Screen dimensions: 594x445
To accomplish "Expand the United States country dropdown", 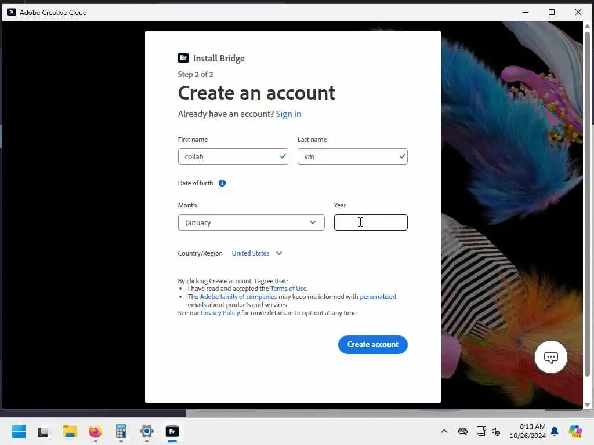I will pyautogui.click(x=257, y=253).
